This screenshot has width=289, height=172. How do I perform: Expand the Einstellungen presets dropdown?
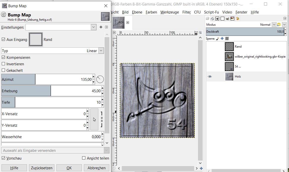pos(94,27)
